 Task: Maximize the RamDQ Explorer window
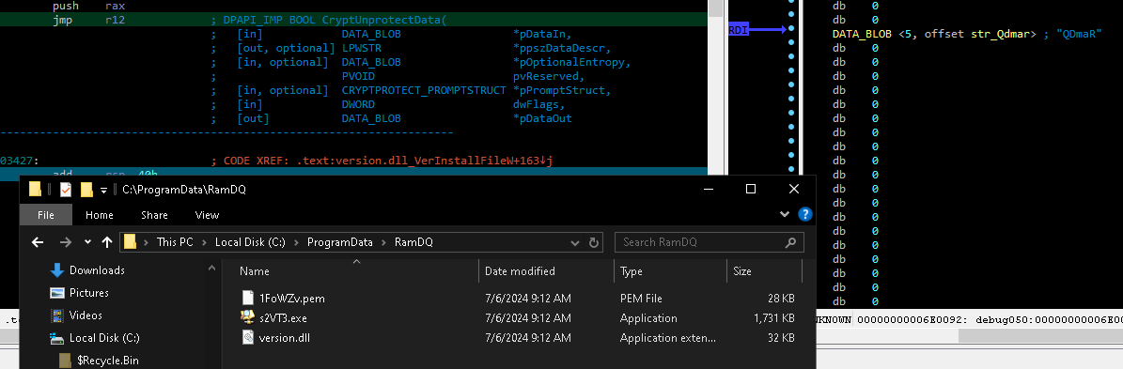pyautogui.click(x=751, y=190)
